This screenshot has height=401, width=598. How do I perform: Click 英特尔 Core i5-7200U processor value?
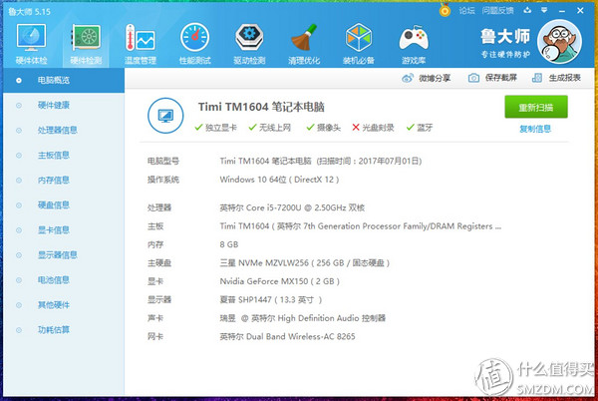tap(292, 207)
